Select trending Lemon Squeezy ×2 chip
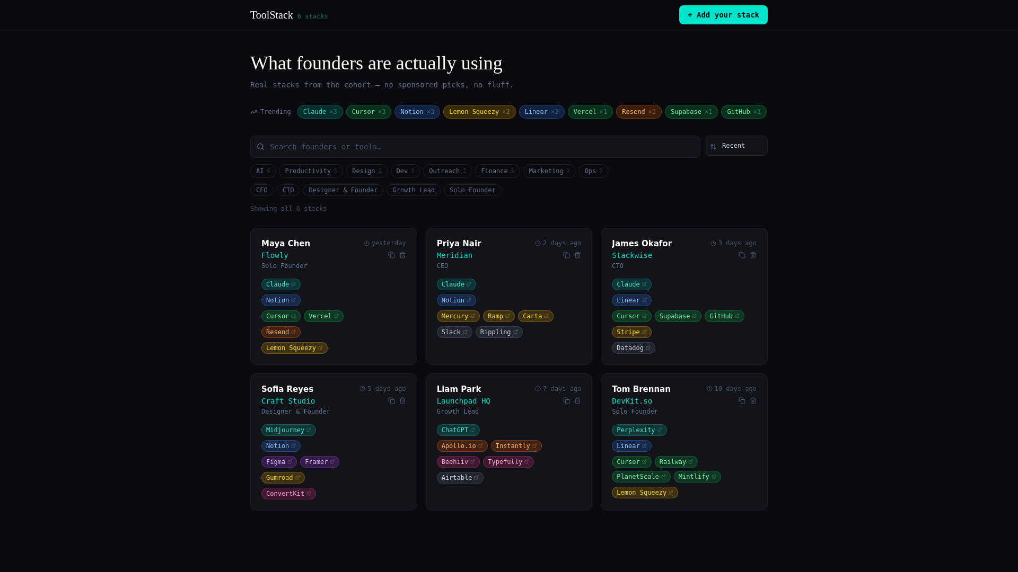The height and width of the screenshot is (572, 1018). [479, 112]
